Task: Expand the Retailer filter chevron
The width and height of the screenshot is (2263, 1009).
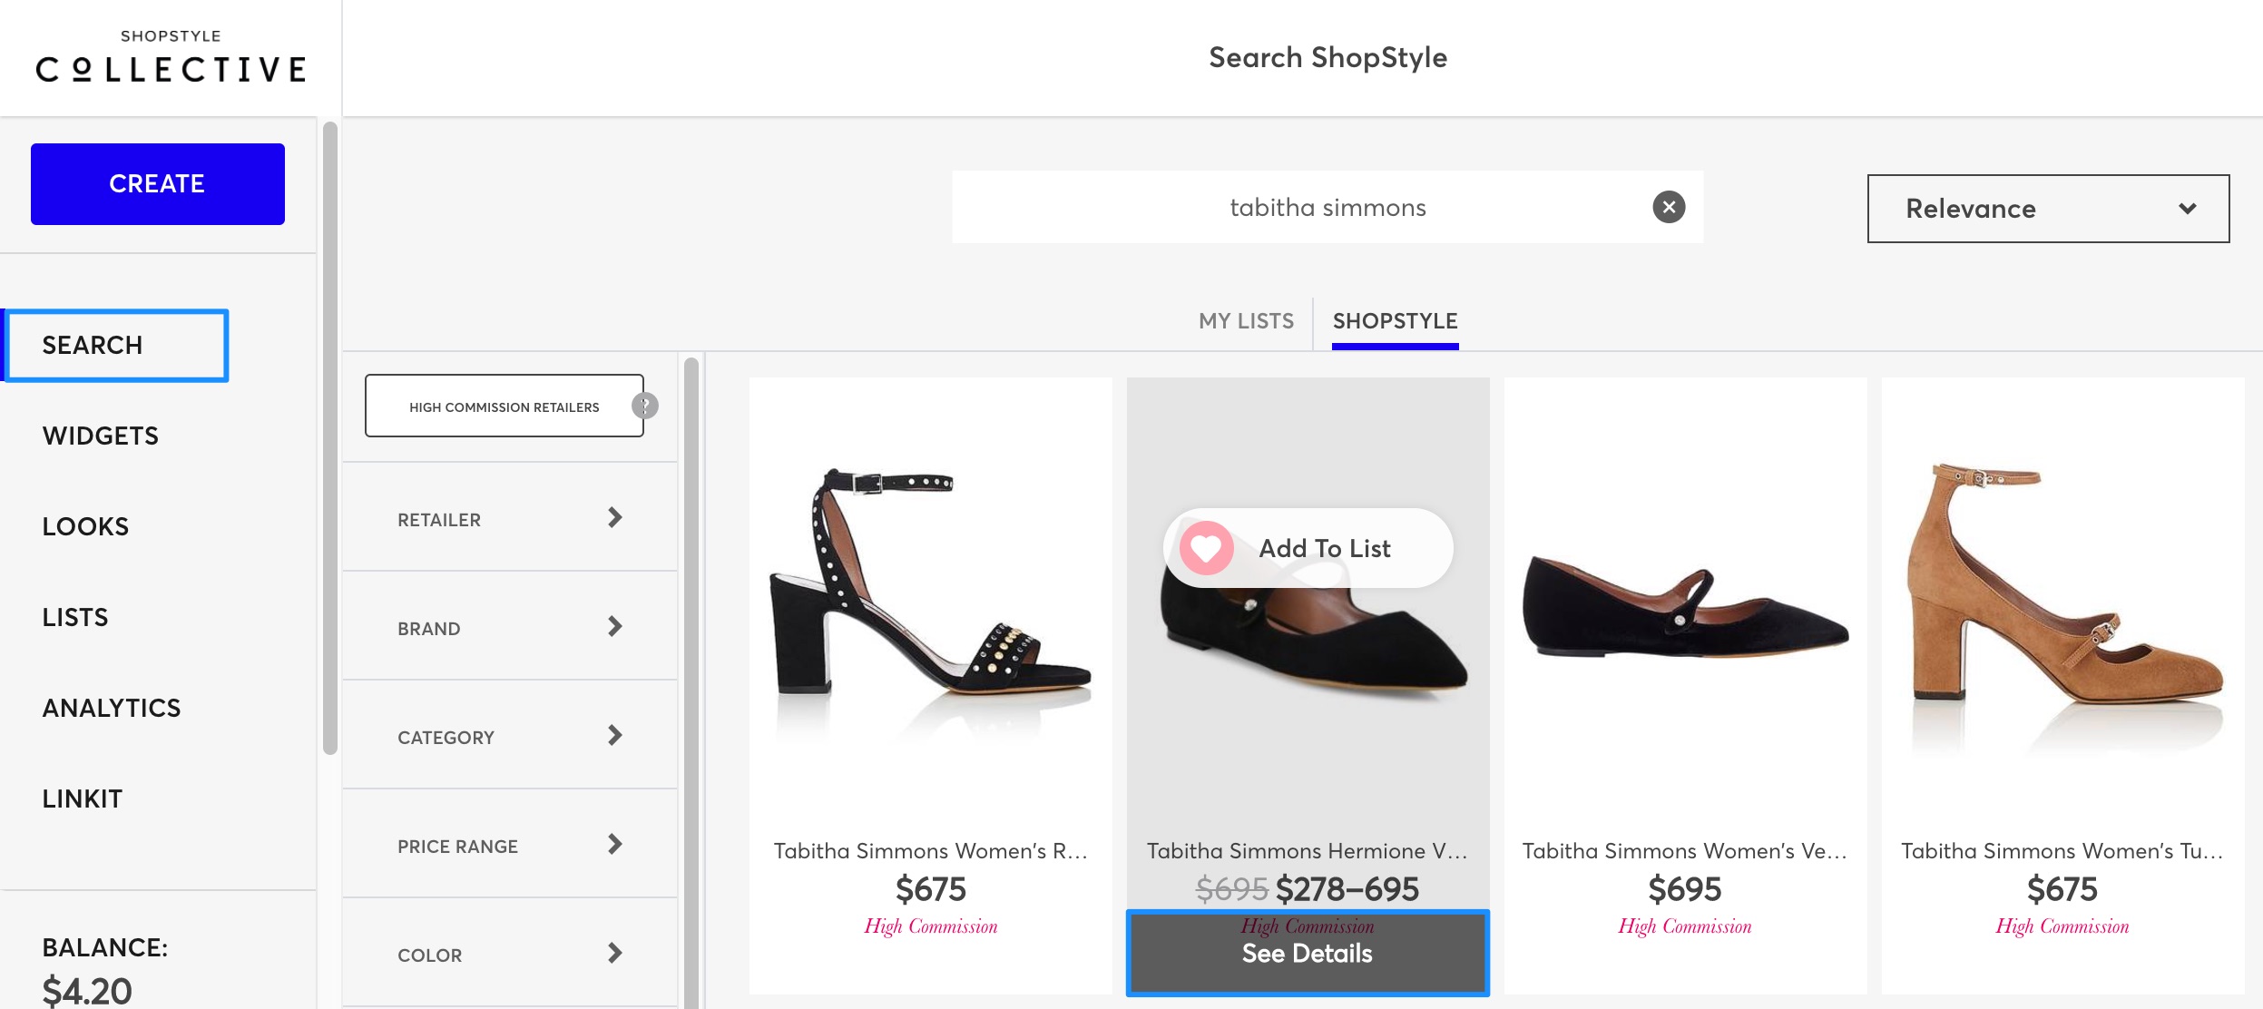Action: (614, 518)
